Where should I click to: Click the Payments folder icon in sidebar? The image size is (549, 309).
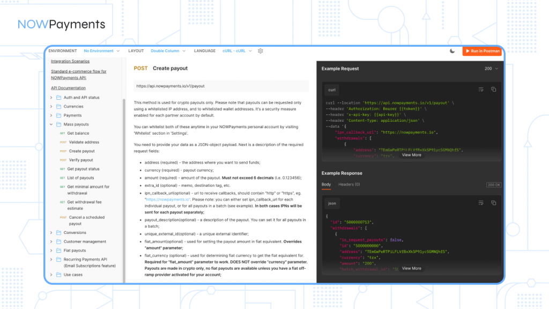tap(58, 115)
